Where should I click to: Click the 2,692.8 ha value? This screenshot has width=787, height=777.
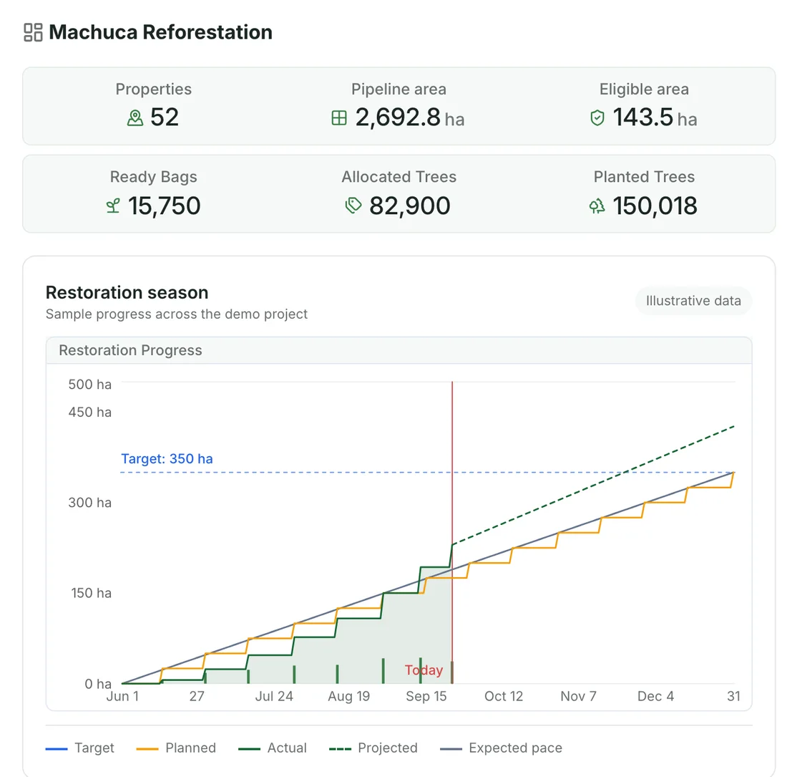410,117
